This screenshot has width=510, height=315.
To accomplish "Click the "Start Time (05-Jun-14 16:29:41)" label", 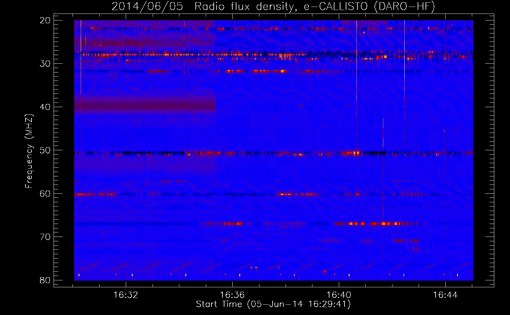I will [273, 304].
